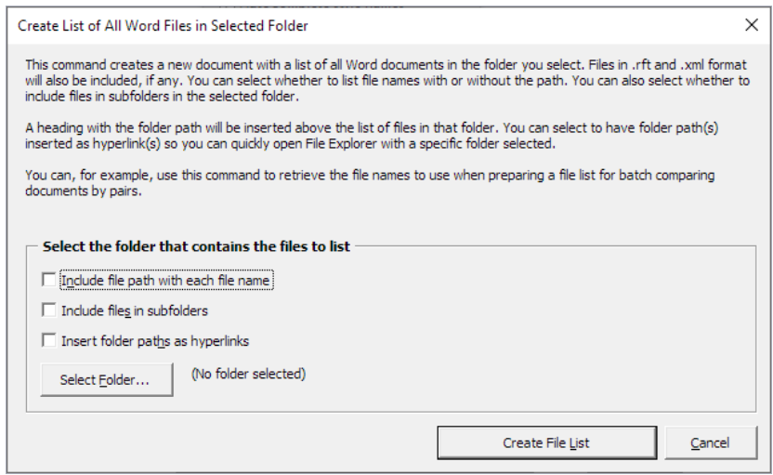Click the 'Include files in subfolders' label text
773x475 pixels.
pos(135,310)
